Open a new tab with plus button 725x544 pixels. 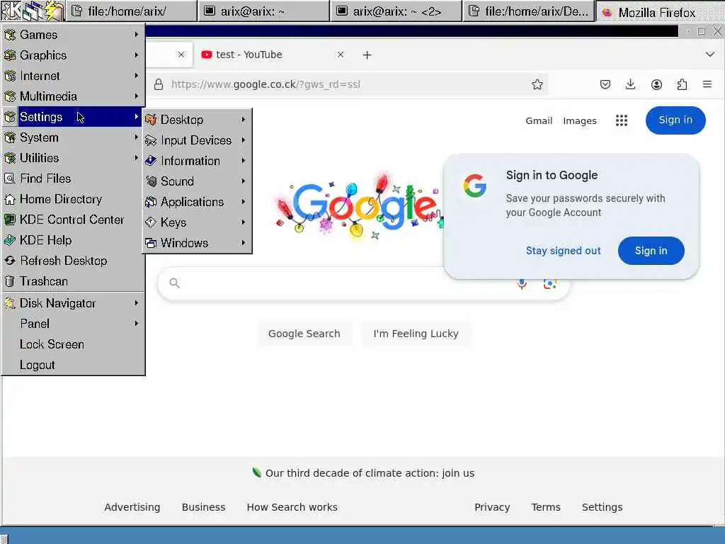click(x=367, y=55)
